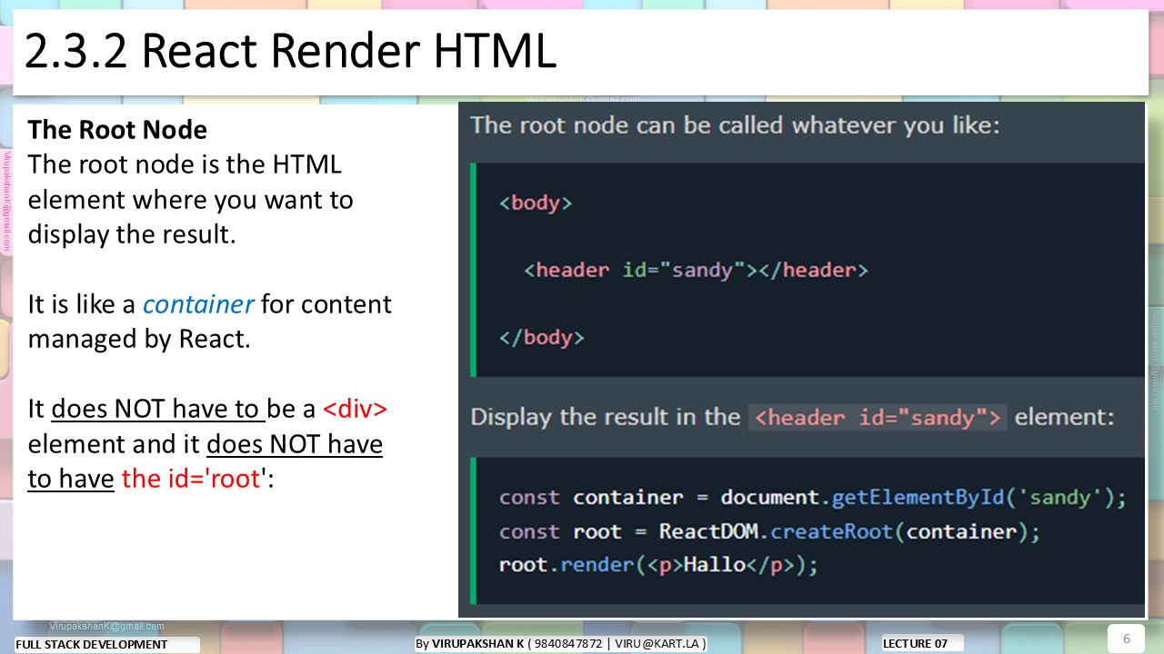Click the red "<div>" text
The image size is (1164, 654).
[x=355, y=409]
